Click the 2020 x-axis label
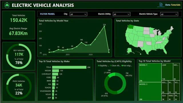 click(x=91, y=55)
